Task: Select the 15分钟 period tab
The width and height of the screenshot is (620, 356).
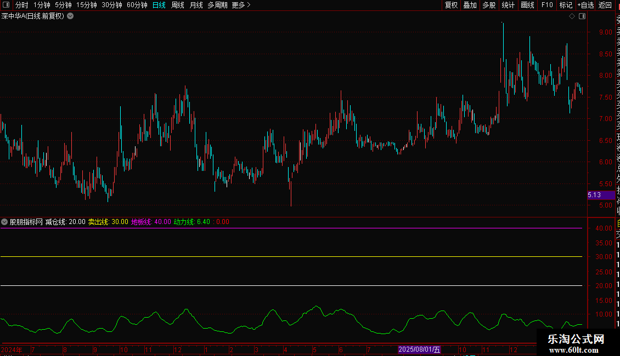Action: pos(86,5)
